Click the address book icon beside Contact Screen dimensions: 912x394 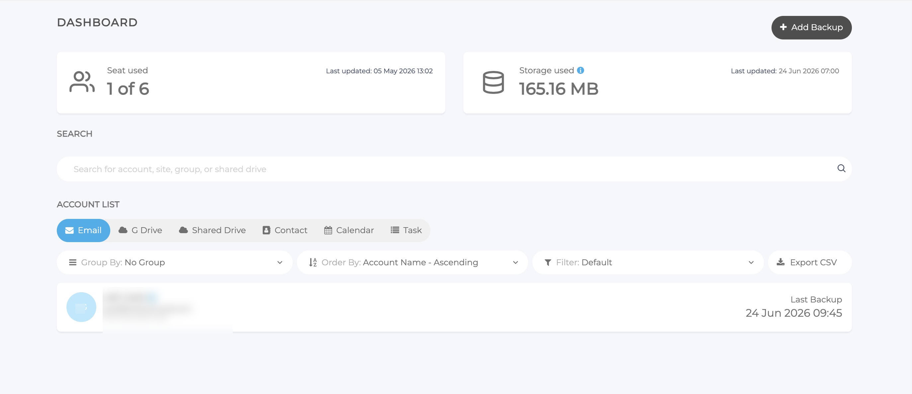pyautogui.click(x=267, y=230)
